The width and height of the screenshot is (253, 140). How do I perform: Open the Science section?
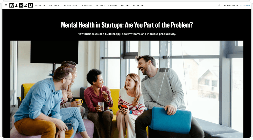tap(100, 5)
